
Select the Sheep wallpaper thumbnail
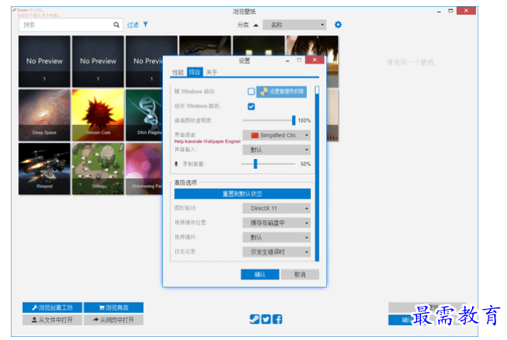pos(98,168)
